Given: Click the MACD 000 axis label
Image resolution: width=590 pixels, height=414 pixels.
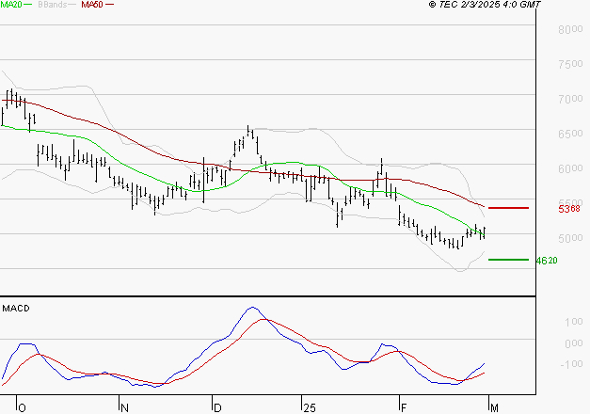Looking at the screenshot, I should point(573,343).
